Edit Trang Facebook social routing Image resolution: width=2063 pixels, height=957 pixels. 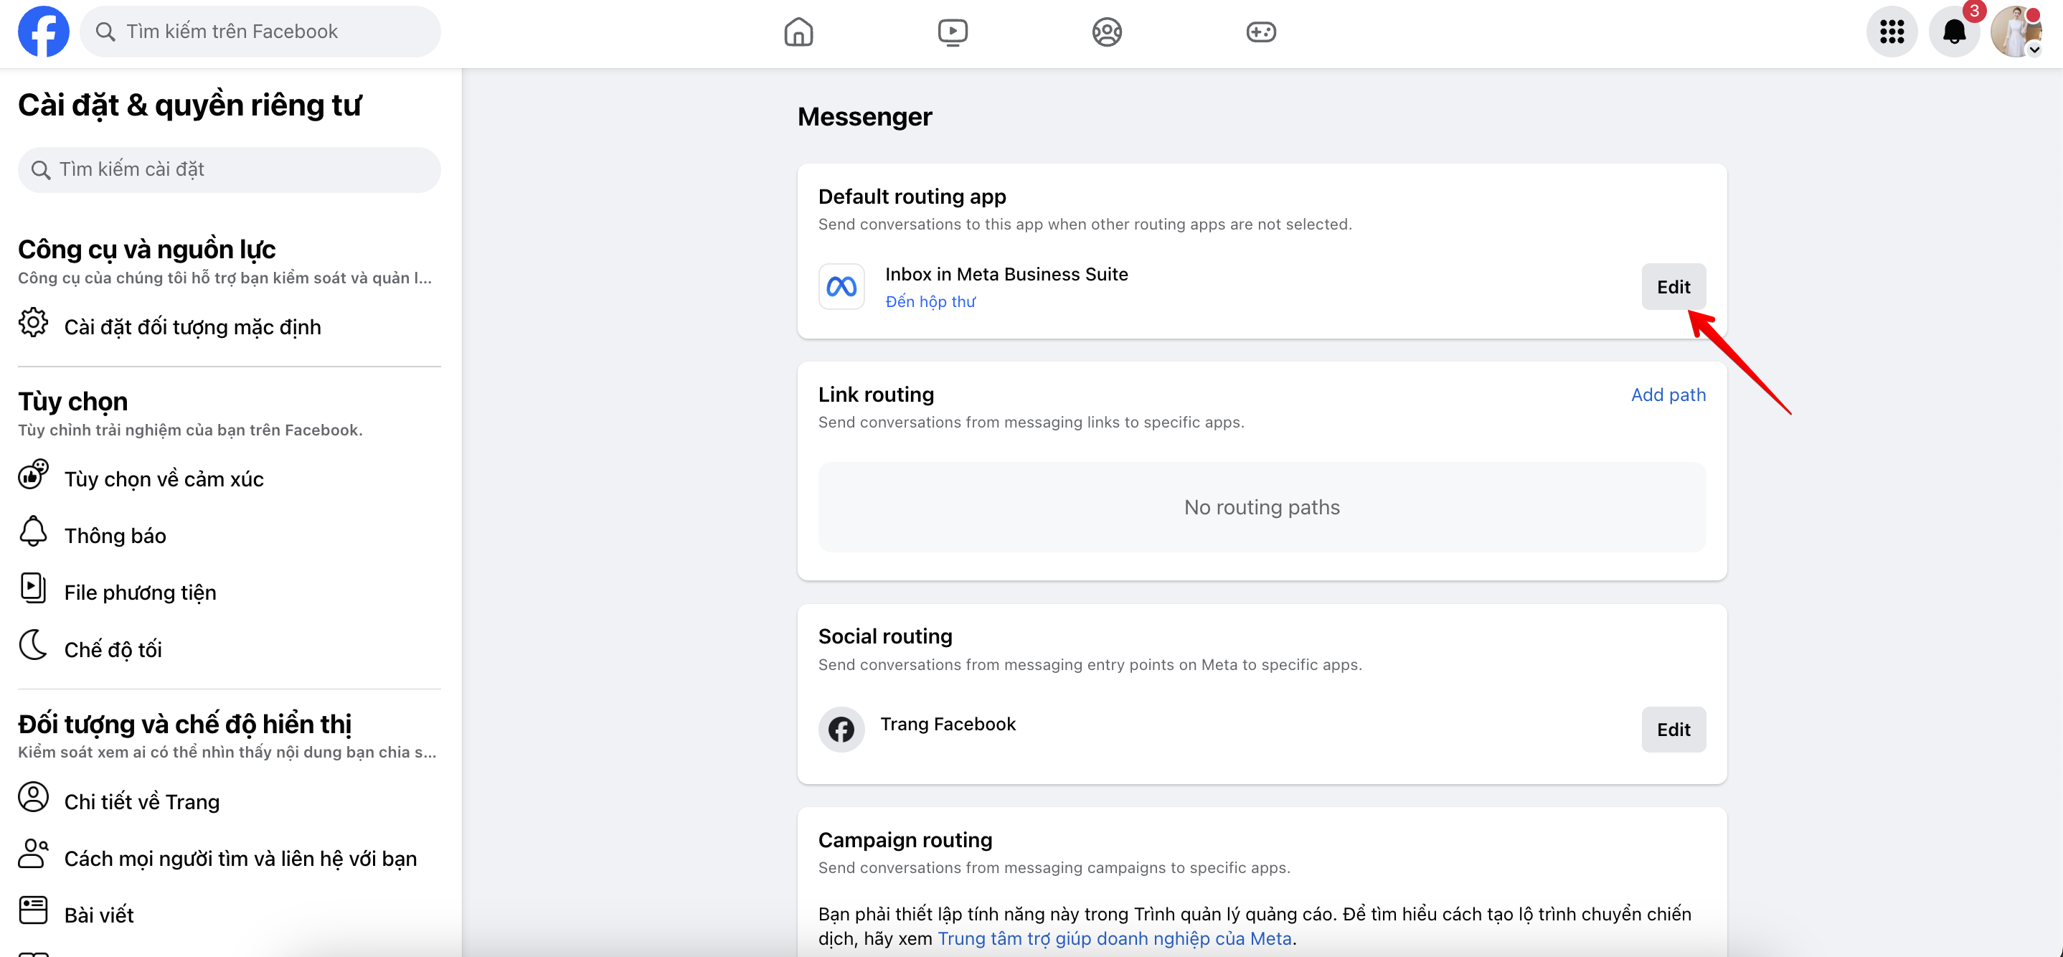click(1672, 730)
